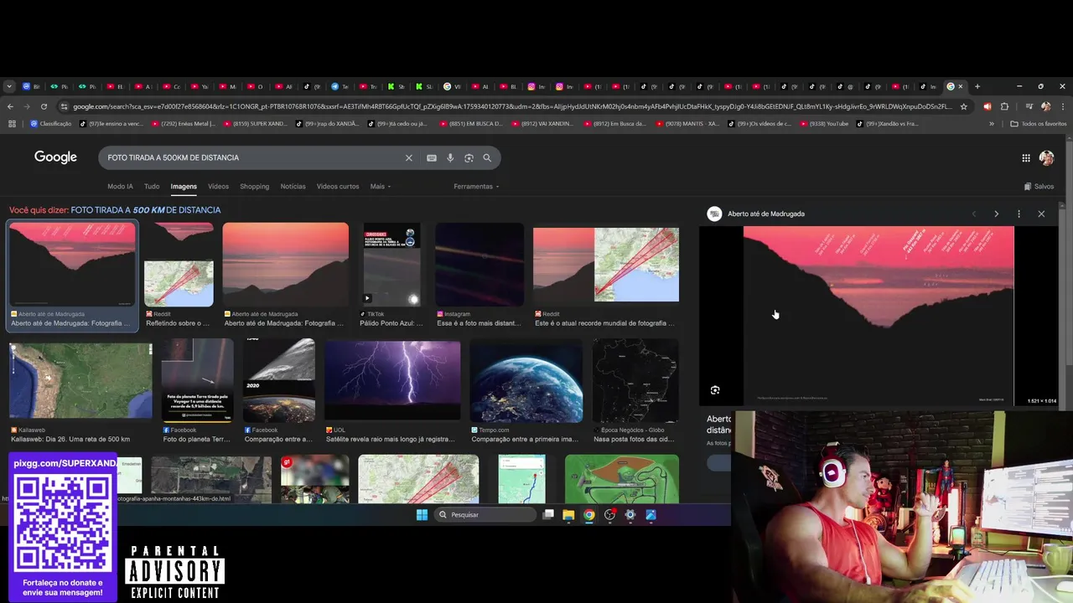Viewport: 1073px width, 603px height.
Task: Open the first Aberto até de Madrugada thumbnail
Action: [x=72, y=265]
